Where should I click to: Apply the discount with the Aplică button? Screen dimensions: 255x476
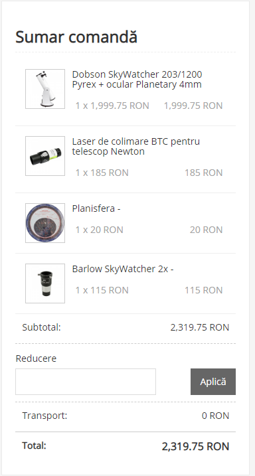tap(213, 382)
